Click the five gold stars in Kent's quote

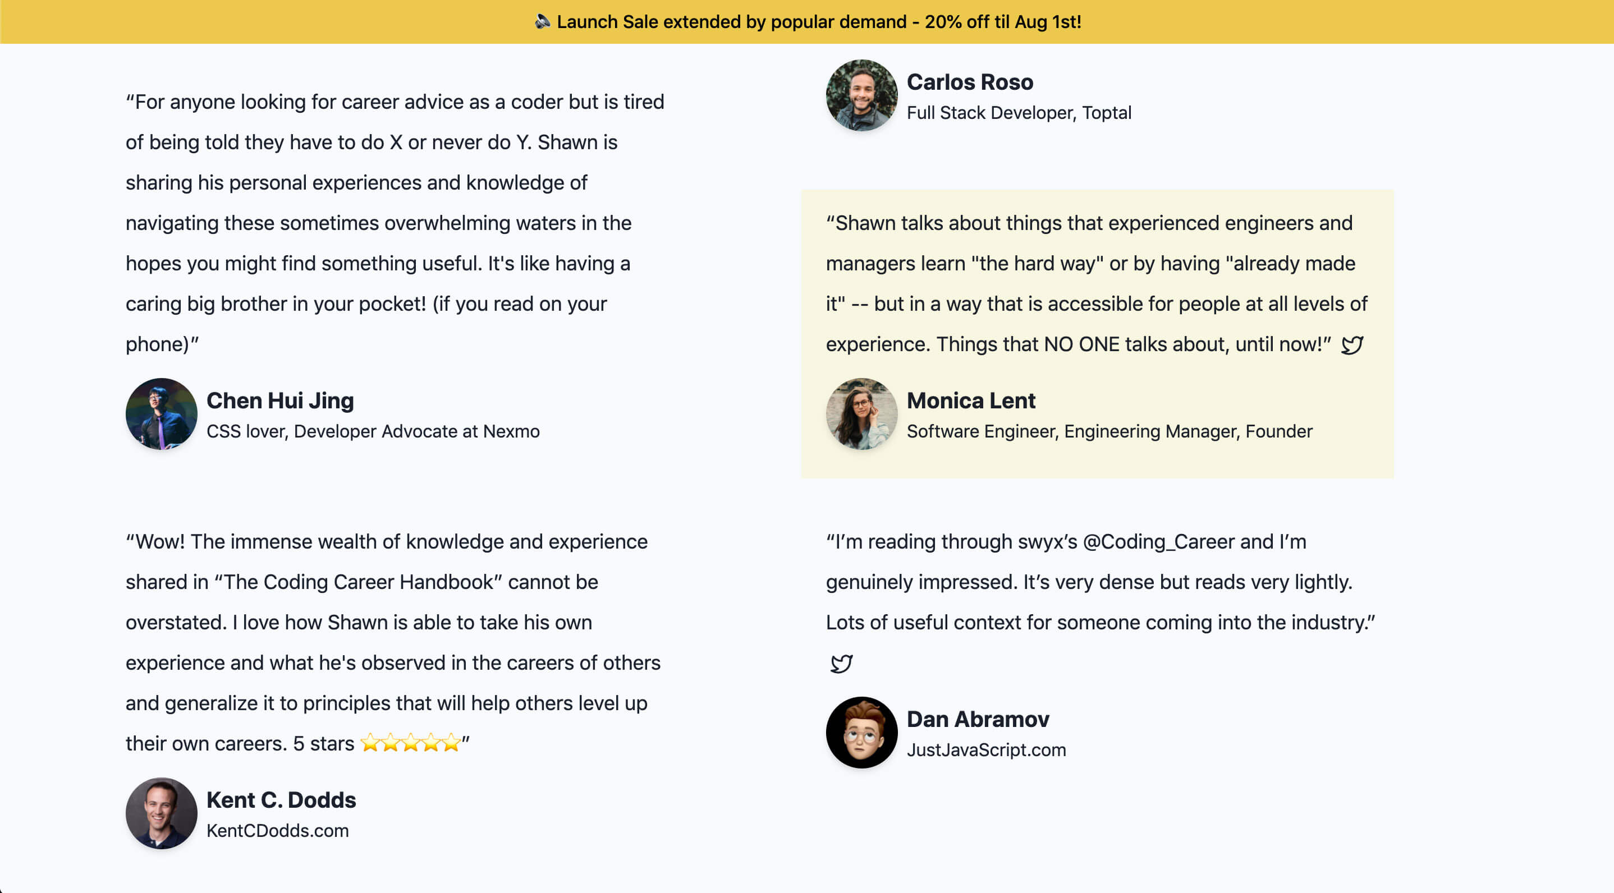(410, 743)
